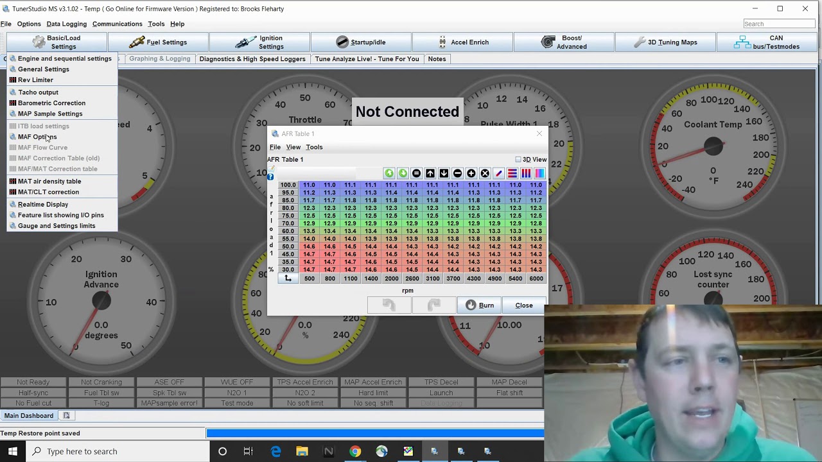Switch to Tune Analyze Live! tab
Screen dimensions: 822x462
click(x=367, y=59)
